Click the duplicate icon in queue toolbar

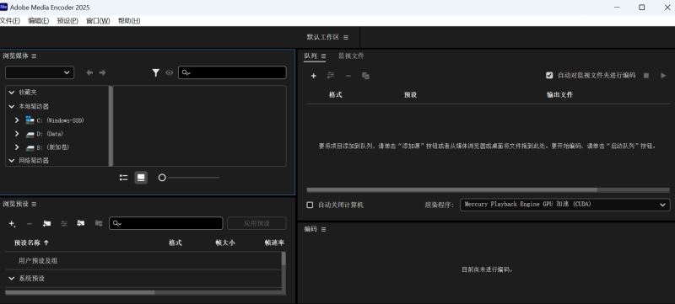pyautogui.click(x=365, y=76)
